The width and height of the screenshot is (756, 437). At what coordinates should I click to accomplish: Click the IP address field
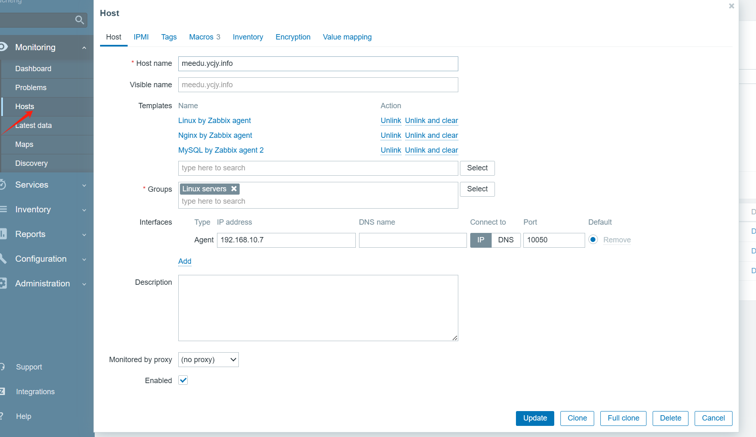click(x=286, y=240)
